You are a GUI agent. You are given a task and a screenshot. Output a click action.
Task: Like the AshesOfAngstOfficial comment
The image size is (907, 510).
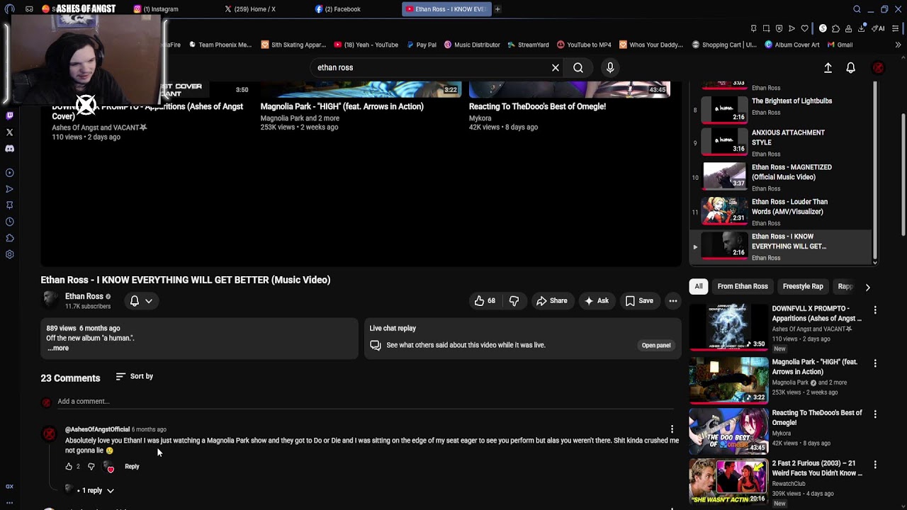[x=69, y=467]
